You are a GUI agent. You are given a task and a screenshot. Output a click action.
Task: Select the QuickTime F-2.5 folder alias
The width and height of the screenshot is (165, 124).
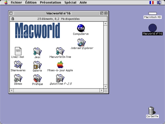point(60,78)
